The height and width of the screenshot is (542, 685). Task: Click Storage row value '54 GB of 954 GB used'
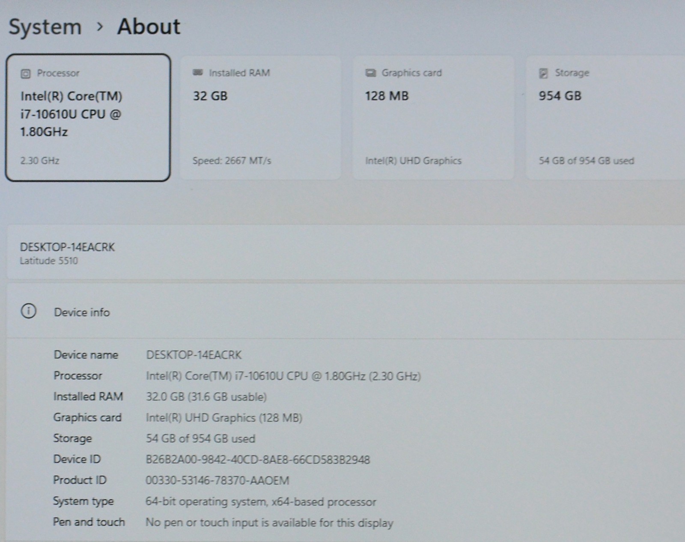(200, 439)
